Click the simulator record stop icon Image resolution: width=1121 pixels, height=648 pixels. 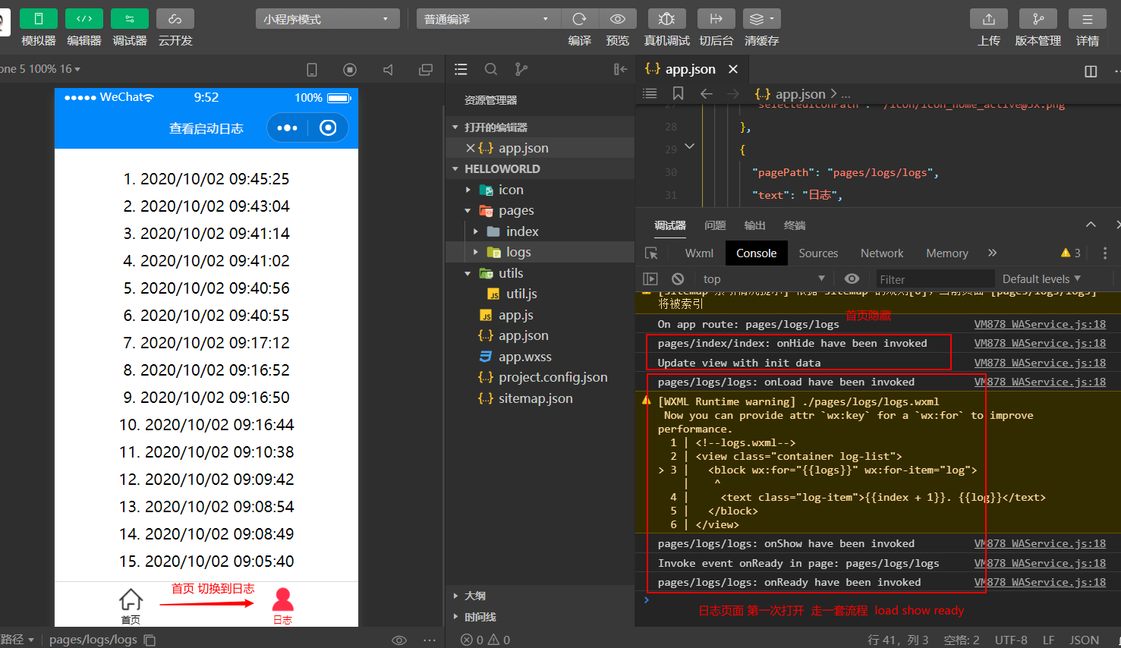tap(350, 70)
